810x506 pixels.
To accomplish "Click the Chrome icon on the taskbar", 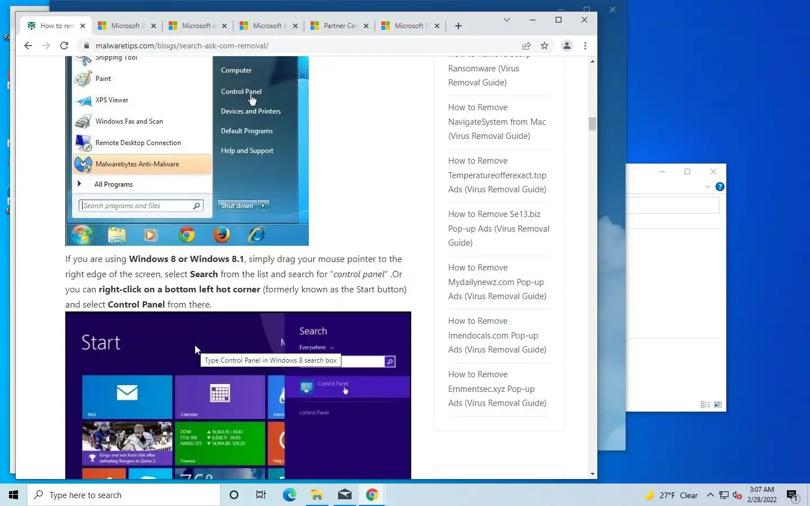I will (372, 495).
